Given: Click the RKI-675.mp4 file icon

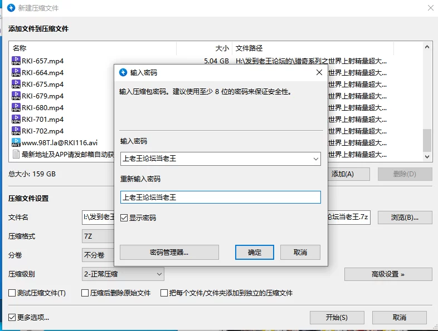Looking at the screenshot, I should 16,84.
